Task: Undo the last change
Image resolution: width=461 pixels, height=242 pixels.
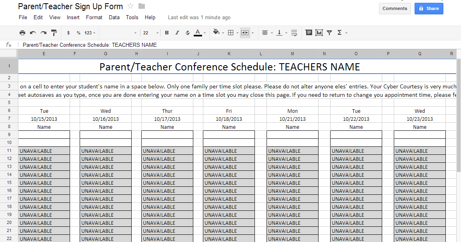Action: 32,32
